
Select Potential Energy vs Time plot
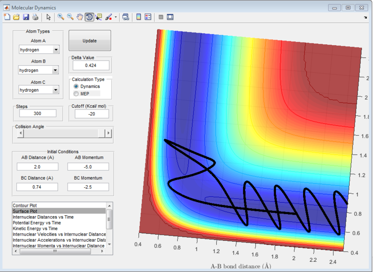[x=35, y=223]
